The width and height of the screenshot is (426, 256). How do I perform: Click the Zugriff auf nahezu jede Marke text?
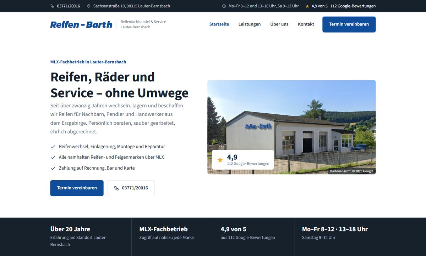coord(166,238)
